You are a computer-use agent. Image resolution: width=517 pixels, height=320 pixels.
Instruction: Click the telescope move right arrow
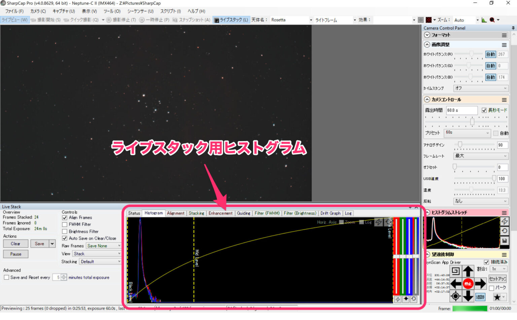[480, 284]
